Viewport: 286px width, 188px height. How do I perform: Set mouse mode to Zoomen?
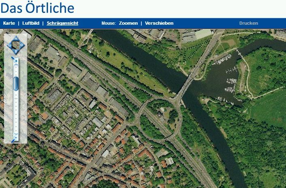128,23
